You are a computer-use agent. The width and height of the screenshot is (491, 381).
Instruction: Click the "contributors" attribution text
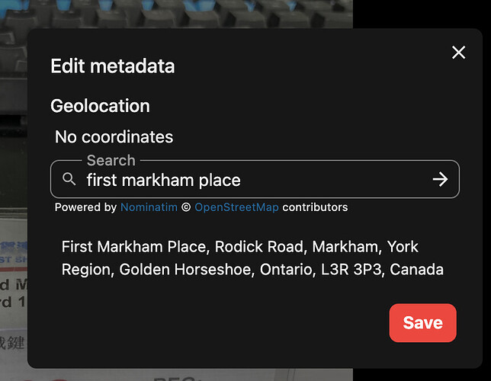(315, 207)
